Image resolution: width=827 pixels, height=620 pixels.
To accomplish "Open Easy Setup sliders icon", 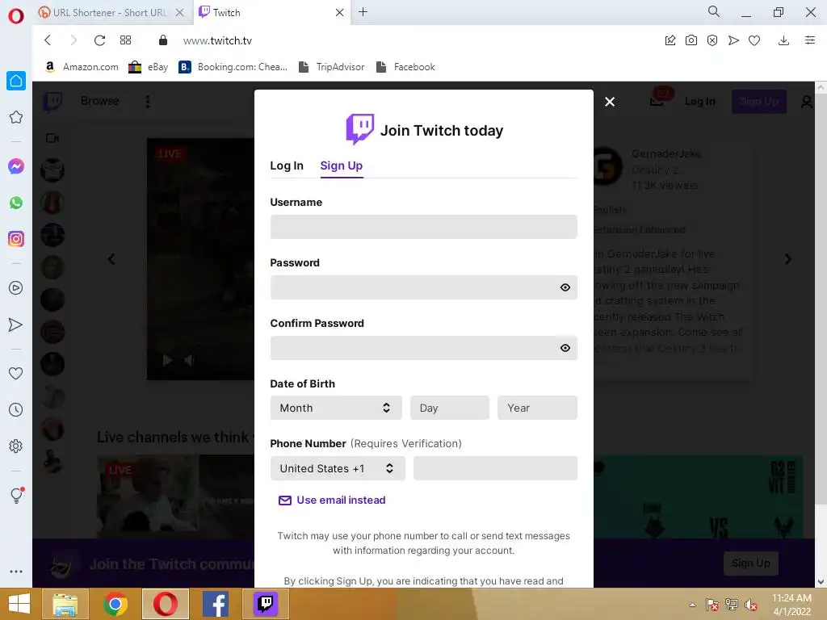I will pos(810,40).
